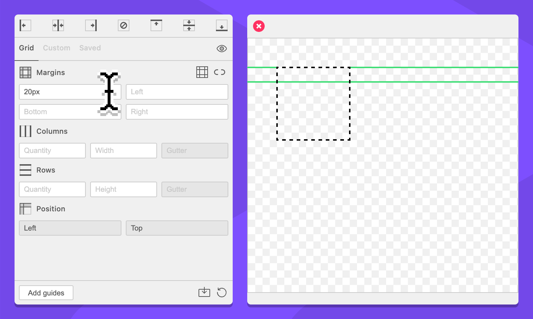Click the Margins section icon
The height and width of the screenshot is (319, 533).
25,72
